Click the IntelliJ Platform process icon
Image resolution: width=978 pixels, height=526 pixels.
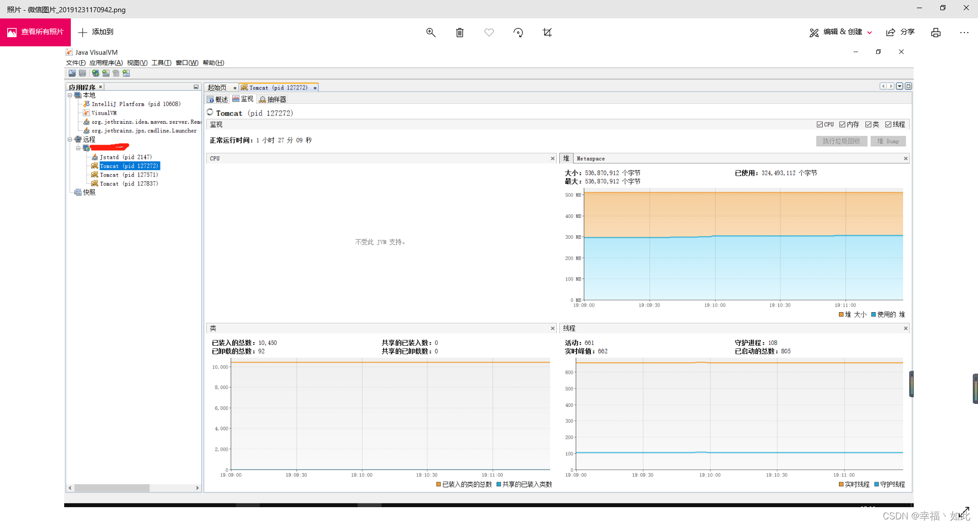pyautogui.click(x=87, y=104)
